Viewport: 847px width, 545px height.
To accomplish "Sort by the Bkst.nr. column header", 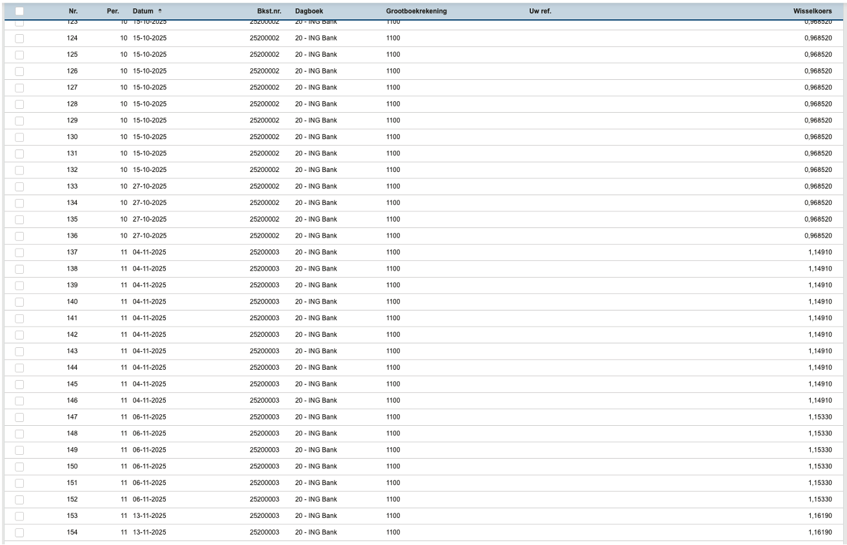I will tap(268, 12).
